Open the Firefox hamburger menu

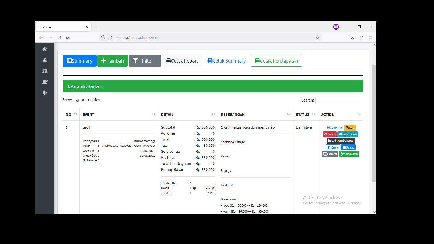point(370,37)
